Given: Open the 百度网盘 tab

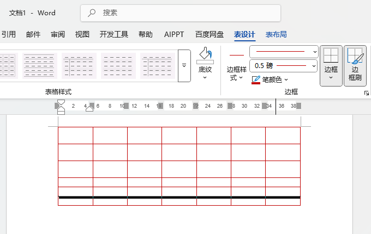Looking at the screenshot, I should pyautogui.click(x=210, y=34).
